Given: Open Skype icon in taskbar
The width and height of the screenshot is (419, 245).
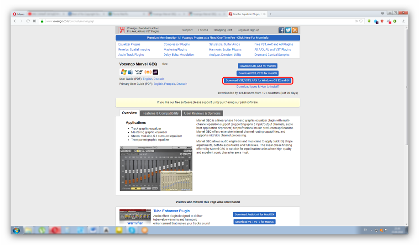Looking at the screenshot, I should [132, 230].
